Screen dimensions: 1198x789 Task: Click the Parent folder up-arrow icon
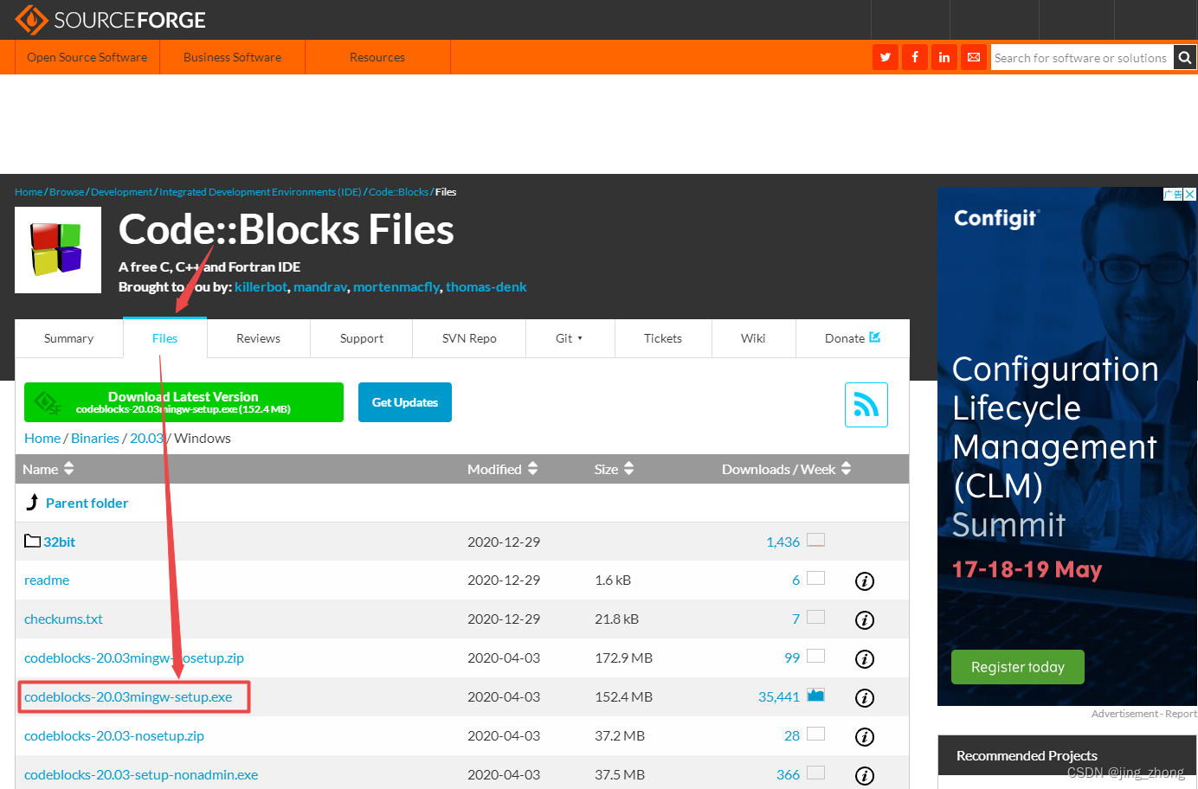pyautogui.click(x=32, y=502)
